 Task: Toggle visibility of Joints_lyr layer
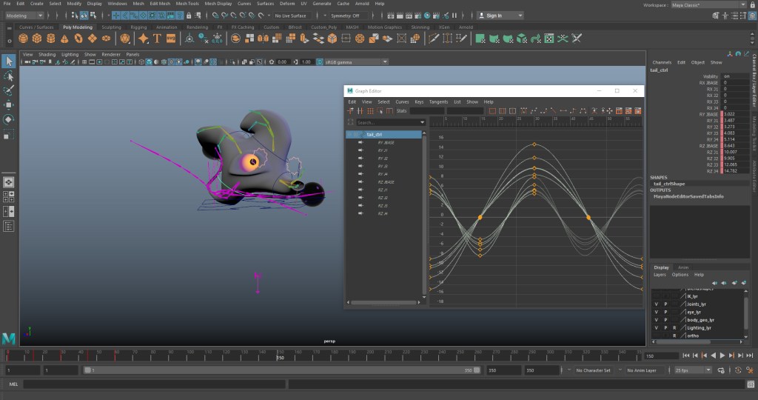click(x=656, y=304)
